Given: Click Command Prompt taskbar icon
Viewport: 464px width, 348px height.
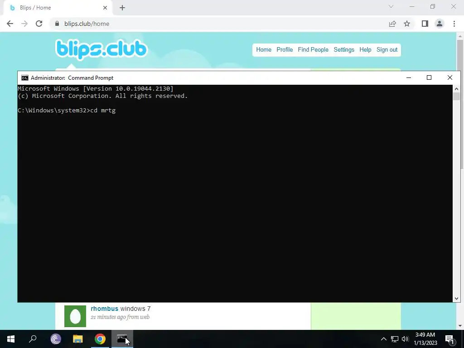Looking at the screenshot, I should [x=122, y=339].
